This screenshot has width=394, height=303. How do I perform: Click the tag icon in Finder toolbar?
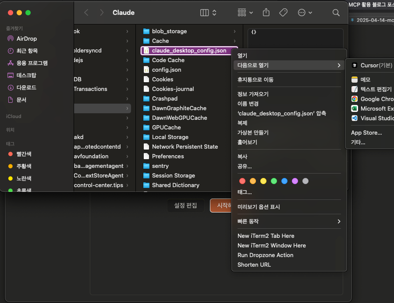284,13
